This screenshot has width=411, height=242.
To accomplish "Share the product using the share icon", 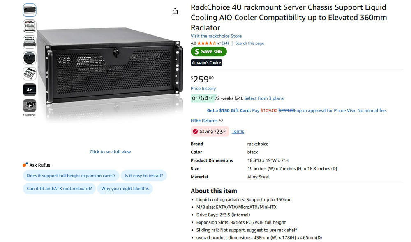I will (175, 11).
